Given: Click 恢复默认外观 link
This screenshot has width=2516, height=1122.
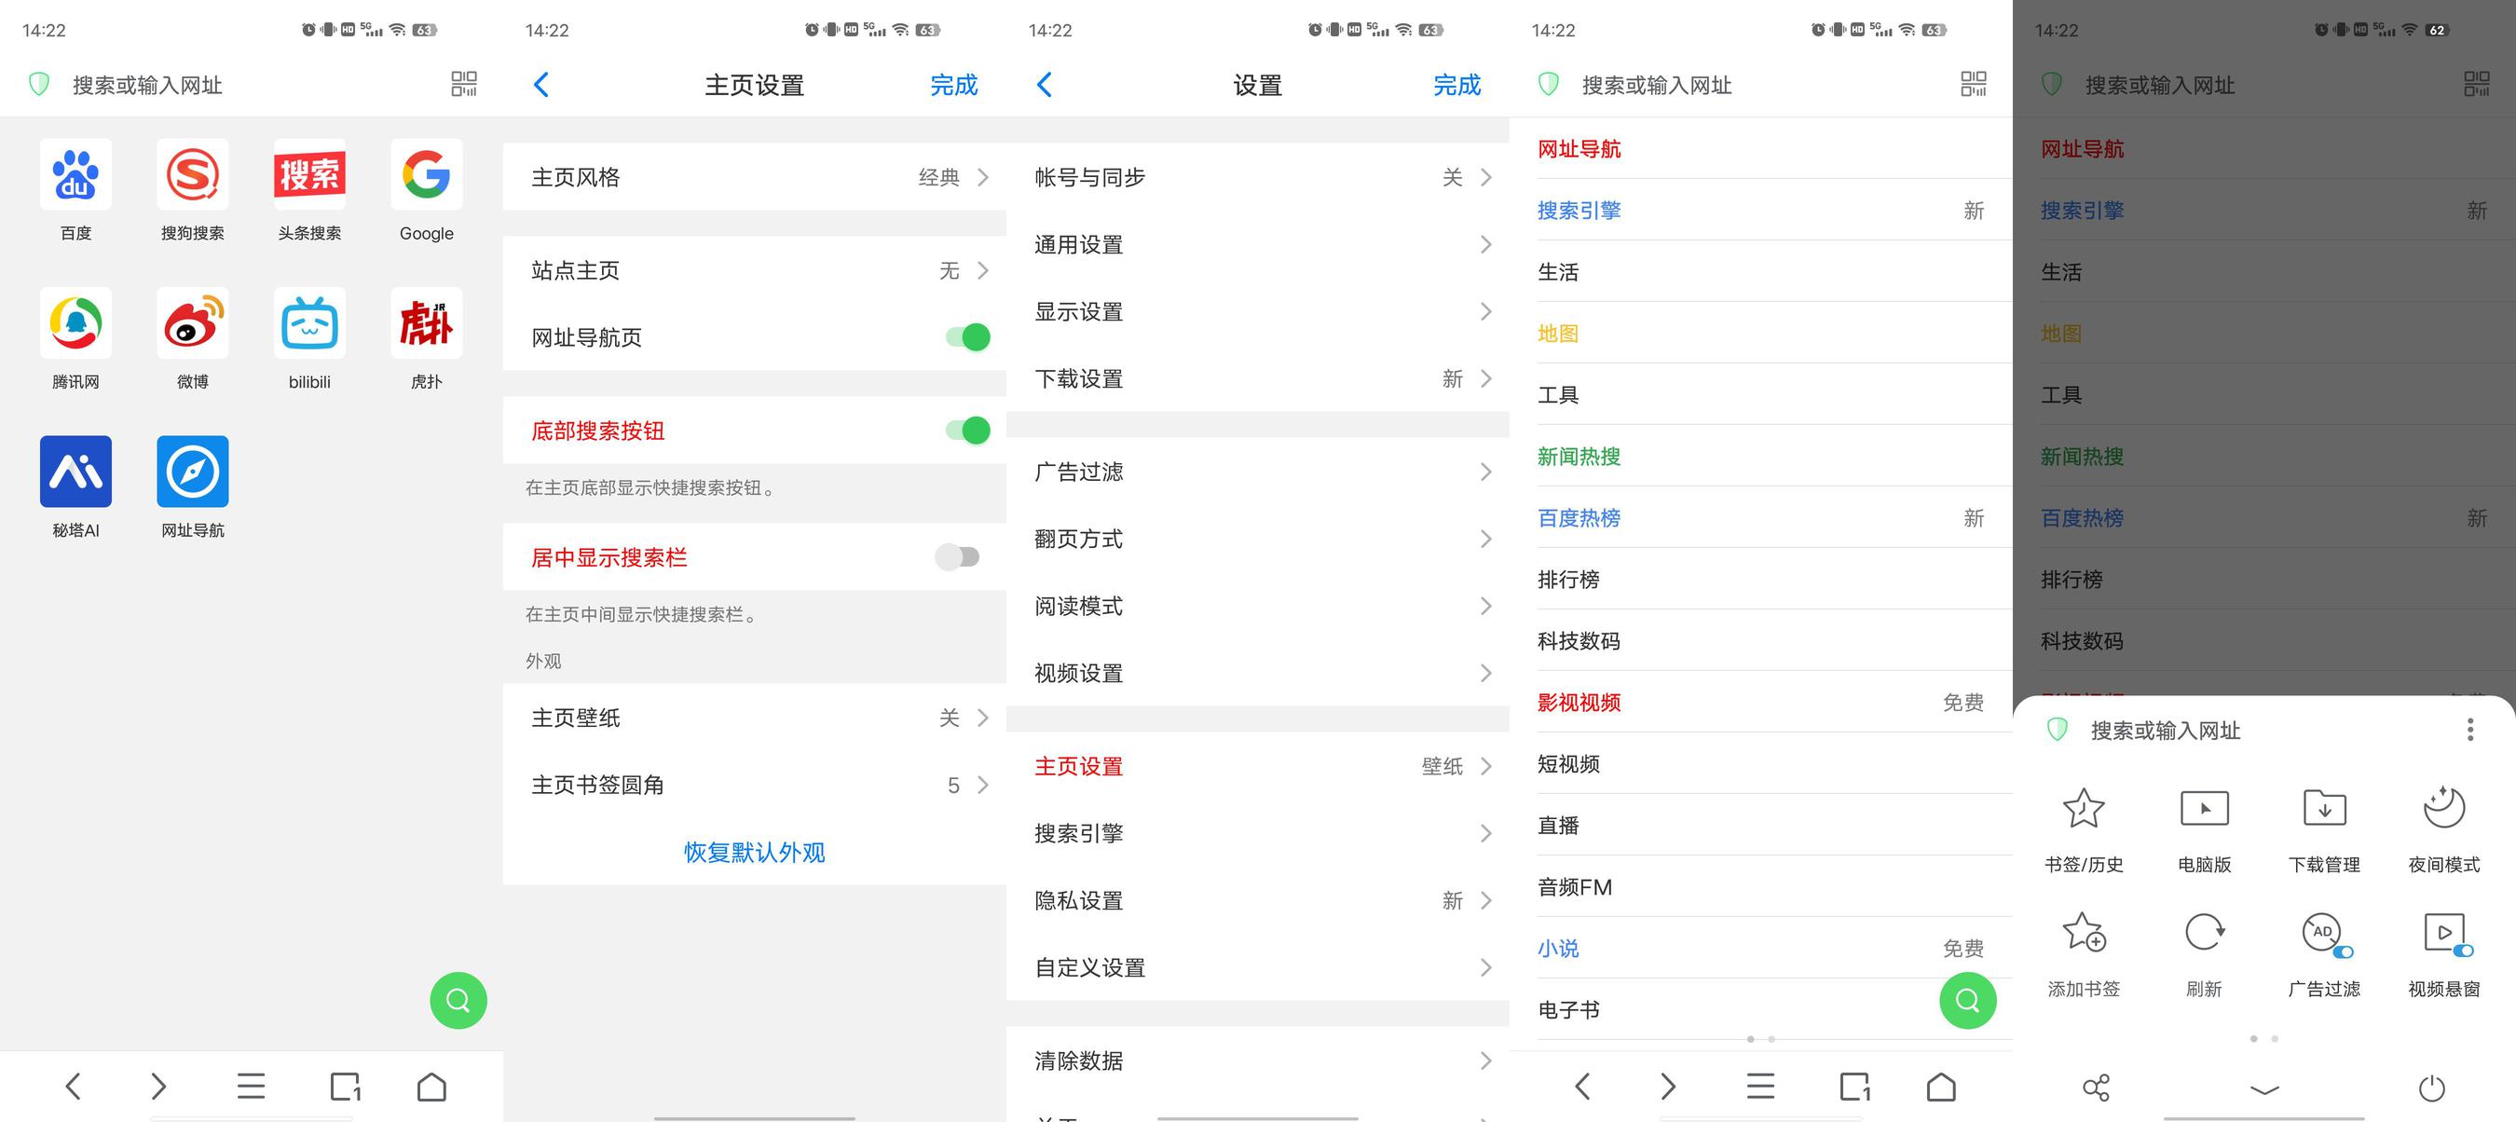Looking at the screenshot, I should (x=754, y=853).
